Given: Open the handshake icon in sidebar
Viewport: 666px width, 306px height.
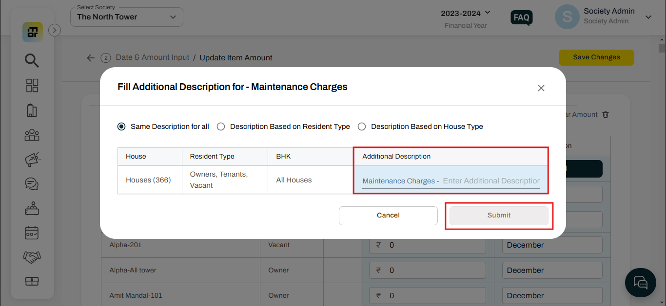Looking at the screenshot, I should [x=32, y=257].
